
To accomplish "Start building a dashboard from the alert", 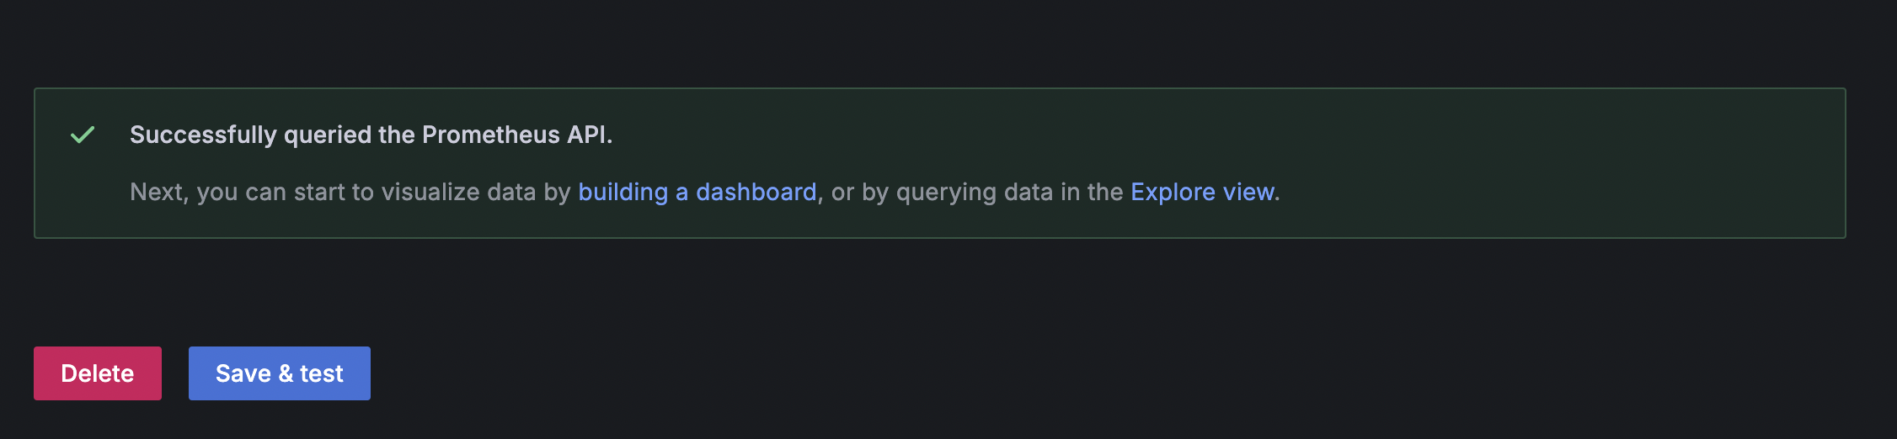I will pos(697,192).
